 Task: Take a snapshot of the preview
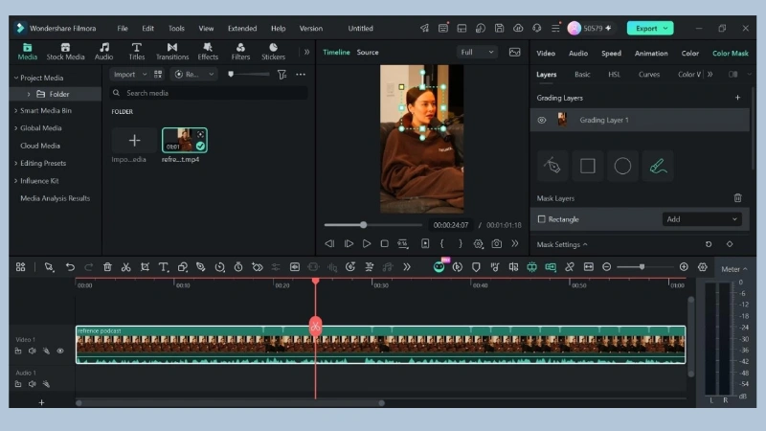tap(496, 243)
